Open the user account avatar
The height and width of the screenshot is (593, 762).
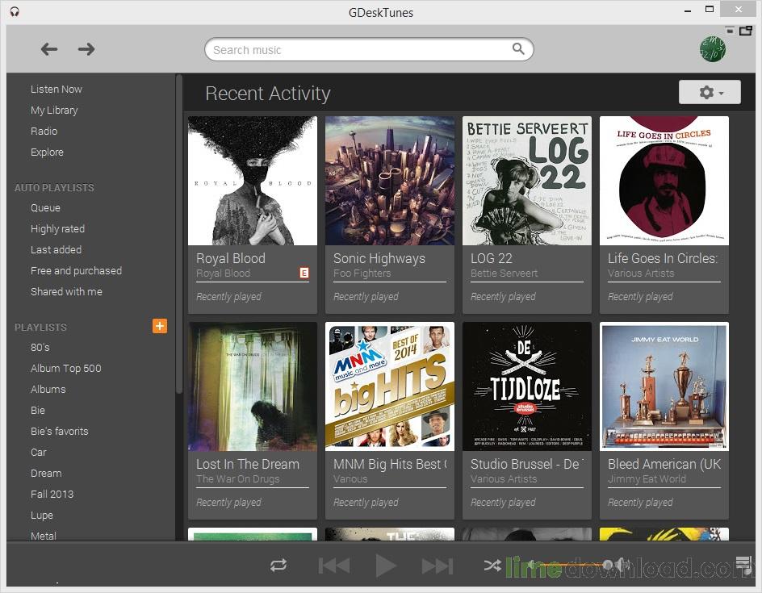click(x=712, y=49)
